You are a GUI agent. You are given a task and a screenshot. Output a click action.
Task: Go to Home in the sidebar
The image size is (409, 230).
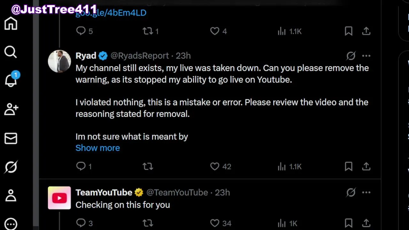coord(11,24)
